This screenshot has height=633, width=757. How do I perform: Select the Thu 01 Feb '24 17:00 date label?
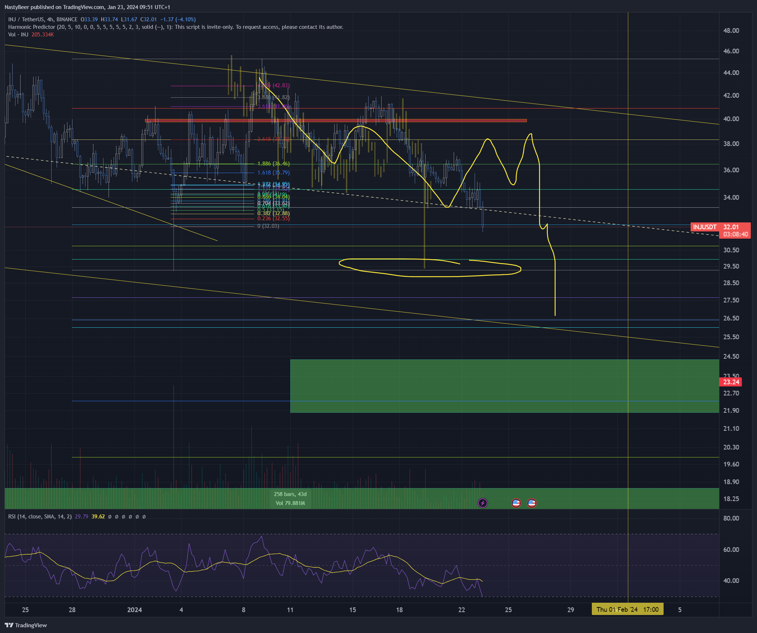point(627,610)
